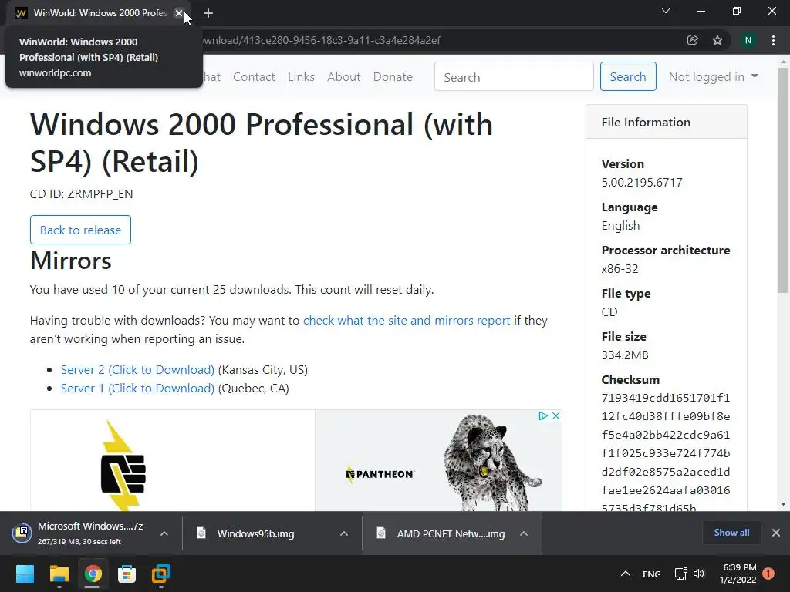
Task: Open network status tray icon
Action: (x=680, y=573)
